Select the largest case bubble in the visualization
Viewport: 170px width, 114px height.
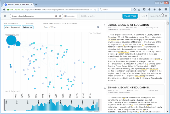(12, 40)
